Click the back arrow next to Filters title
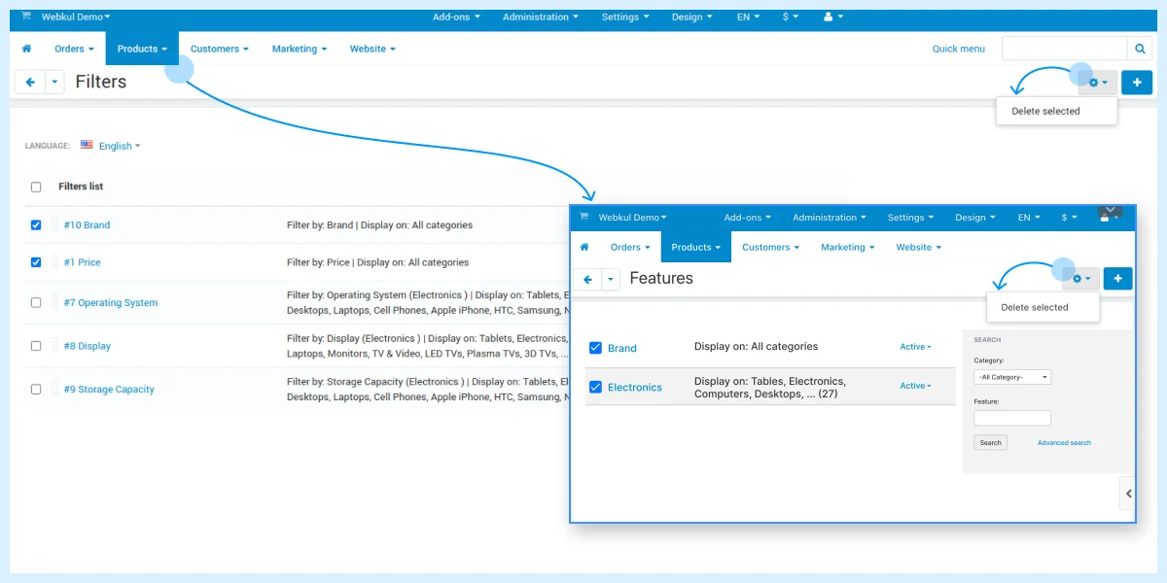Image resolution: width=1167 pixels, height=583 pixels. 30,83
